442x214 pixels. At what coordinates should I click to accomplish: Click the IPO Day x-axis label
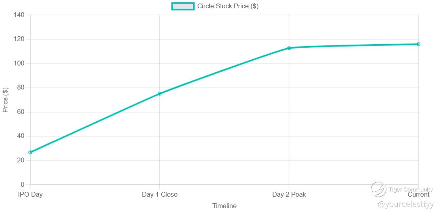30,195
